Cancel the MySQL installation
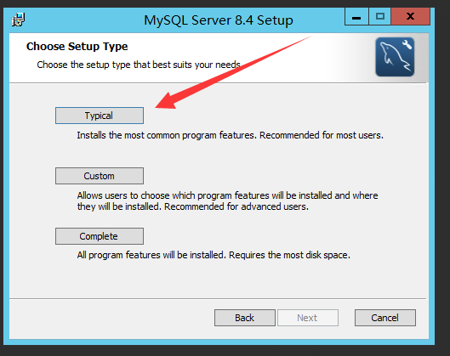 click(x=384, y=318)
